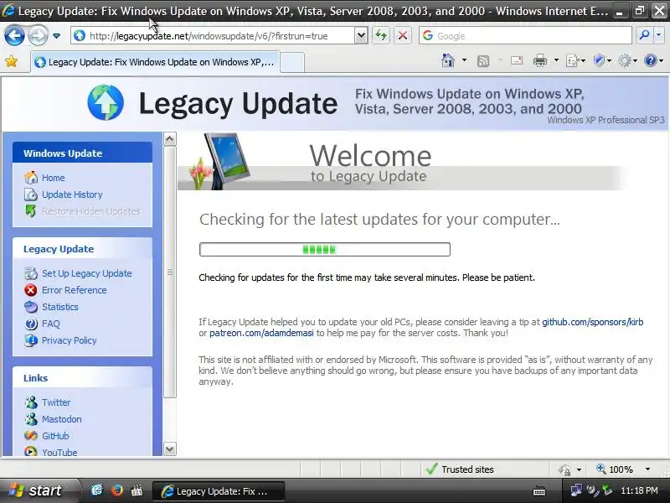
Task: Launch Firefox from quick launch
Action: coord(116,490)
